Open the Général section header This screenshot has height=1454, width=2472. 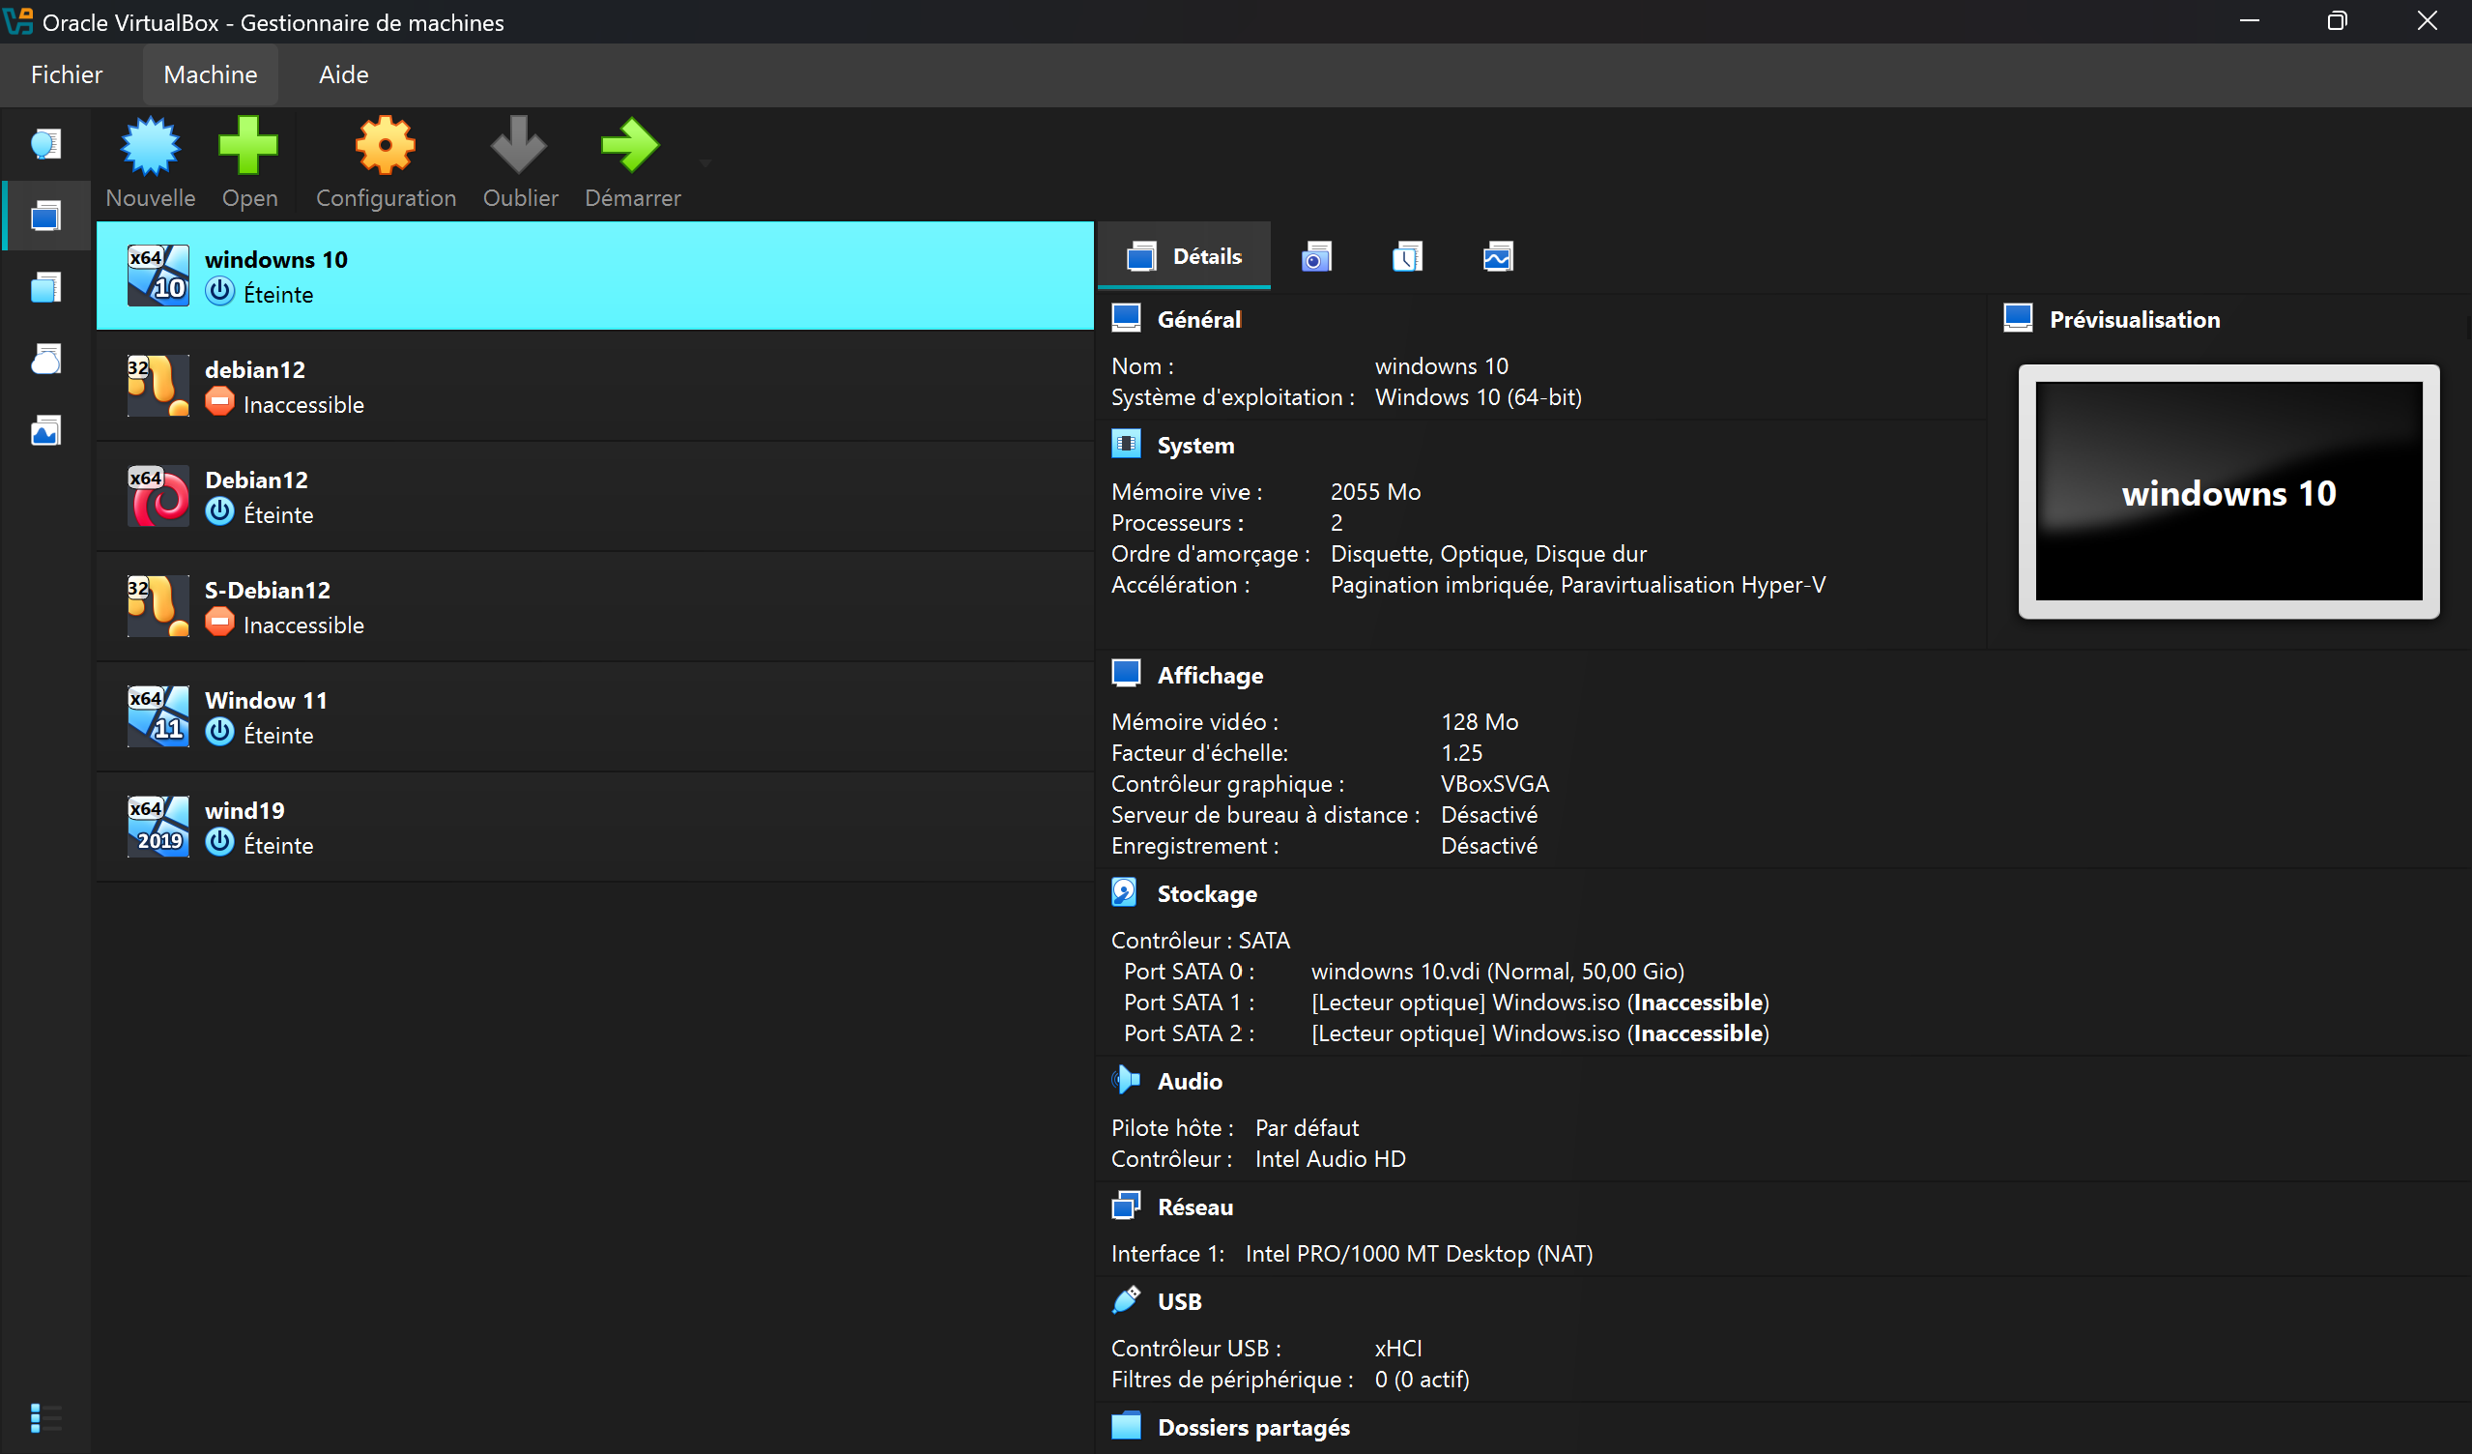(1198, 319)
